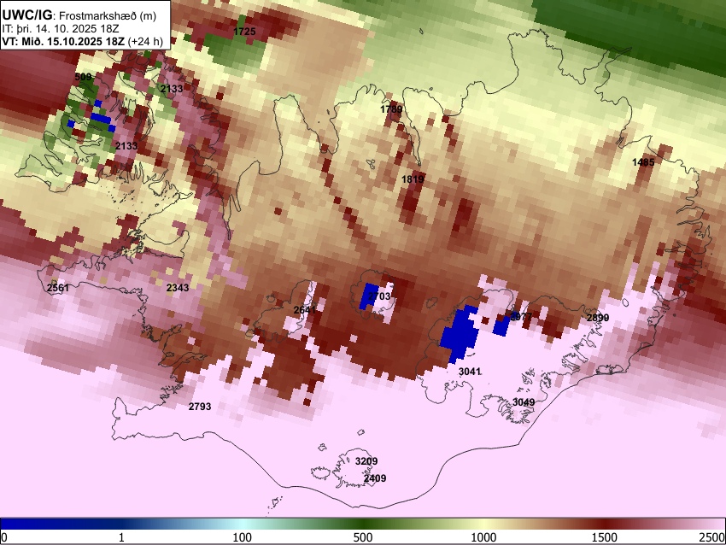
Task: Click the 1725 elevation label
Action: (x=244, y=32)
